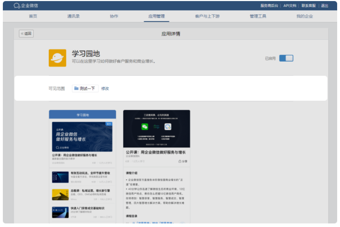
Task: Open the 通讯录 tab
Action: tap(73, 16)
